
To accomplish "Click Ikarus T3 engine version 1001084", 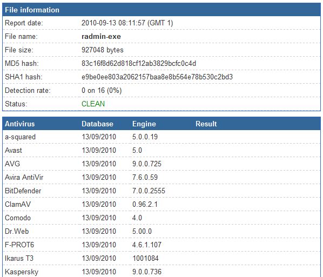I will tap(146, 258).
